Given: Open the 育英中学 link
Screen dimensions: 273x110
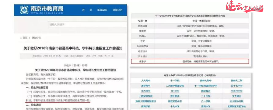Looking at the screenshot, I should (205, 106).
